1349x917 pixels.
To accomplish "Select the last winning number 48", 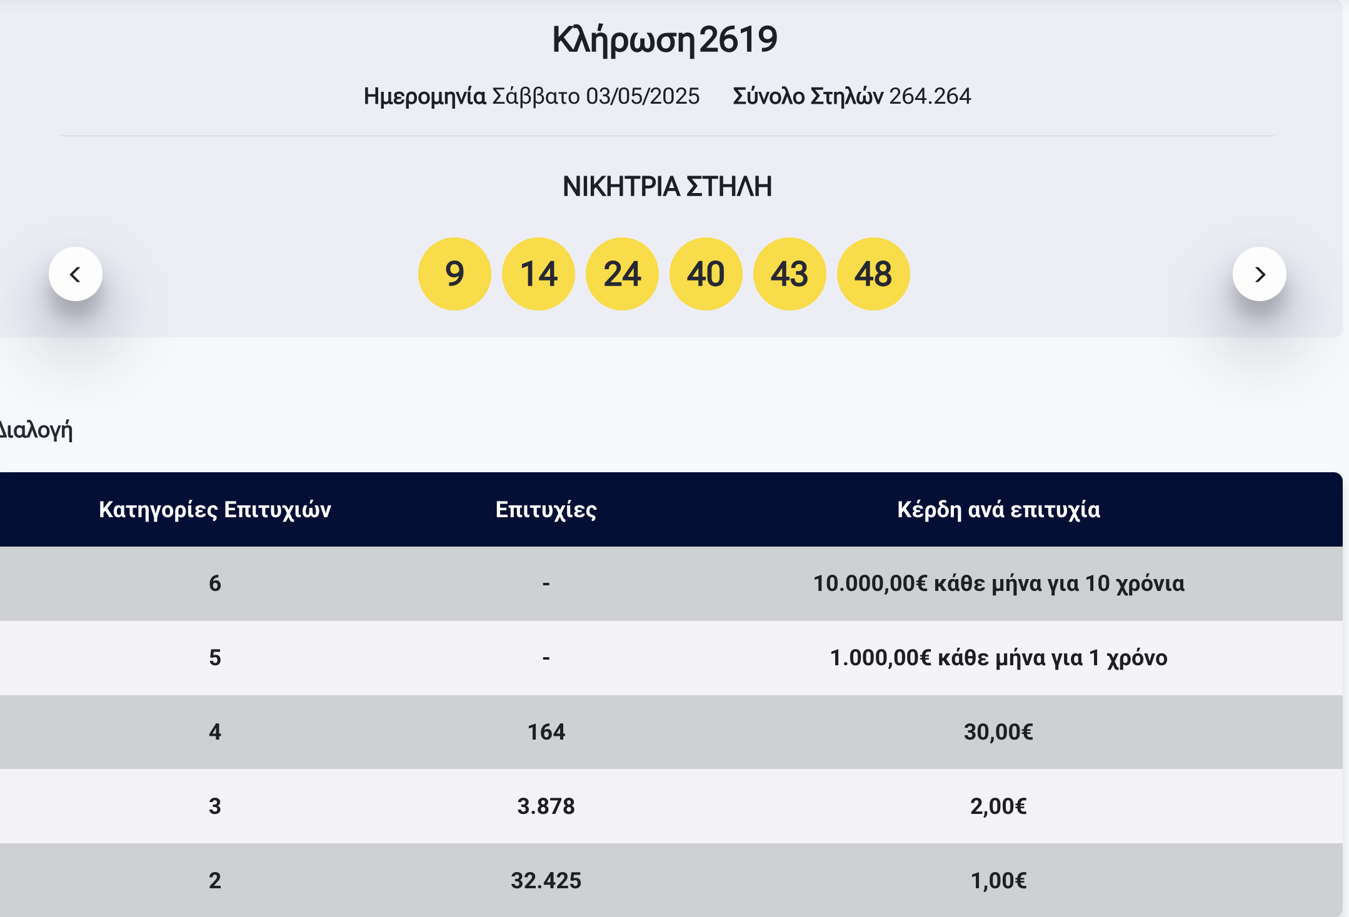I will pyautogui.click(x=873, y=274).
